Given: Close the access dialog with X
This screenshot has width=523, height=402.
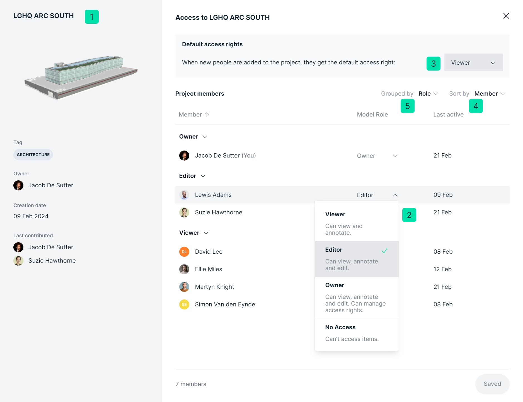Looking at the screenshot, I should [x=506, y=16].
